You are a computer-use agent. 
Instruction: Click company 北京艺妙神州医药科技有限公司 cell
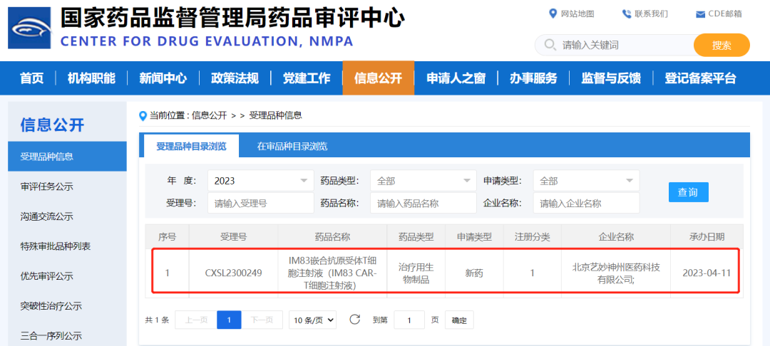pos(616,273)
